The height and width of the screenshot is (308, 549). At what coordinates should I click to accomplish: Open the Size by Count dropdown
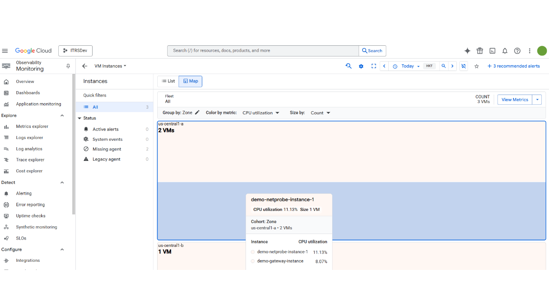pyautogui.click(x=321, y=113)
